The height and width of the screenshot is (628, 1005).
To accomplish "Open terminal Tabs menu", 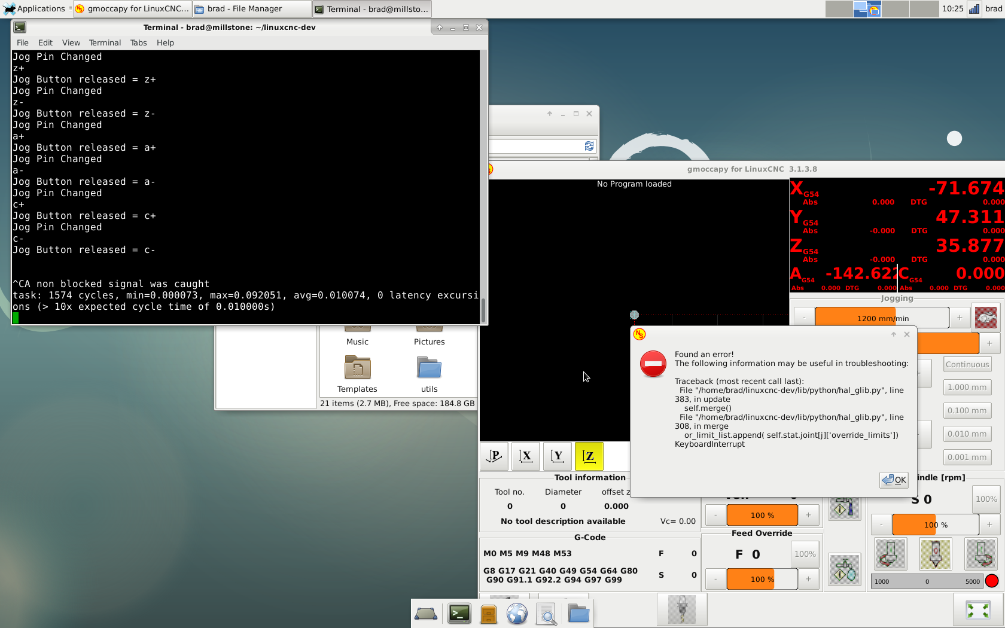I will tap(138, 42).
